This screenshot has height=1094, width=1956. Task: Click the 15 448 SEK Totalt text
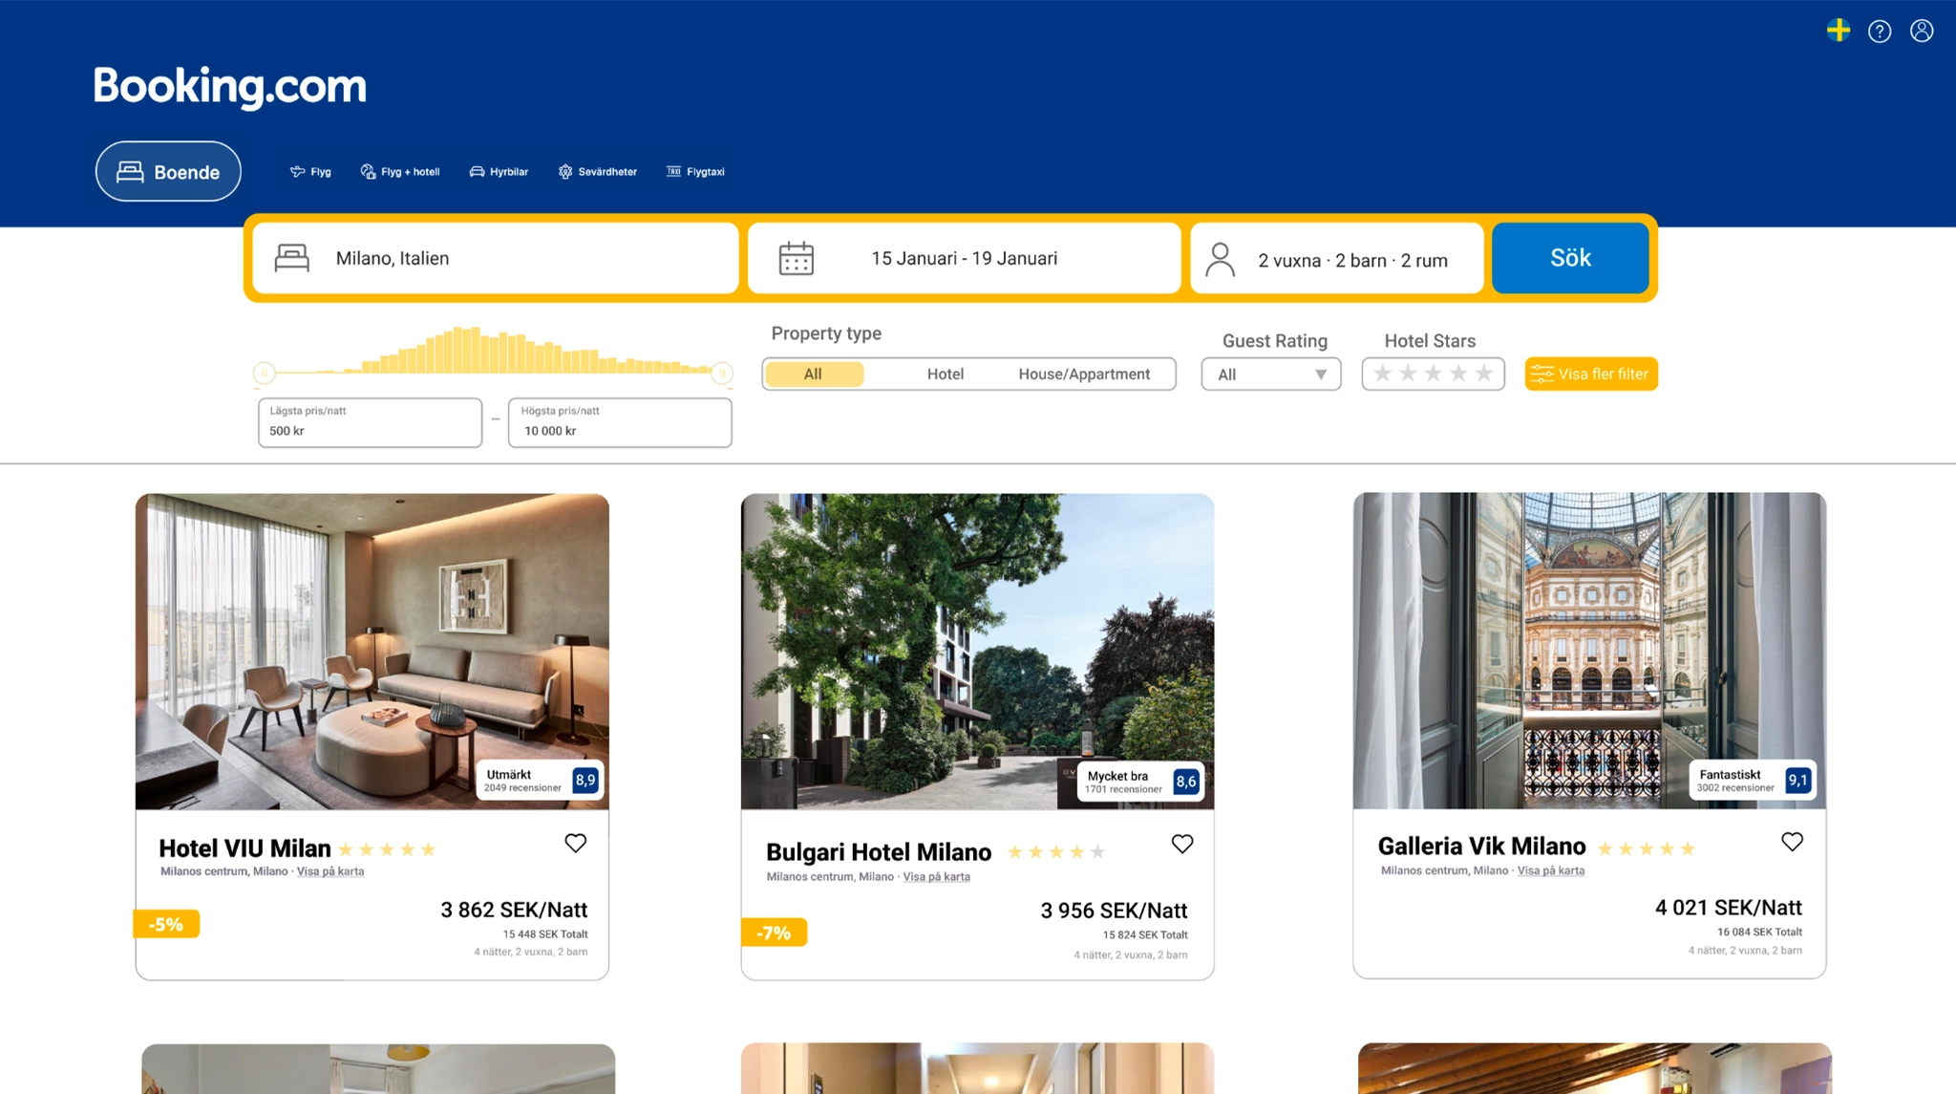click(545, 934)
